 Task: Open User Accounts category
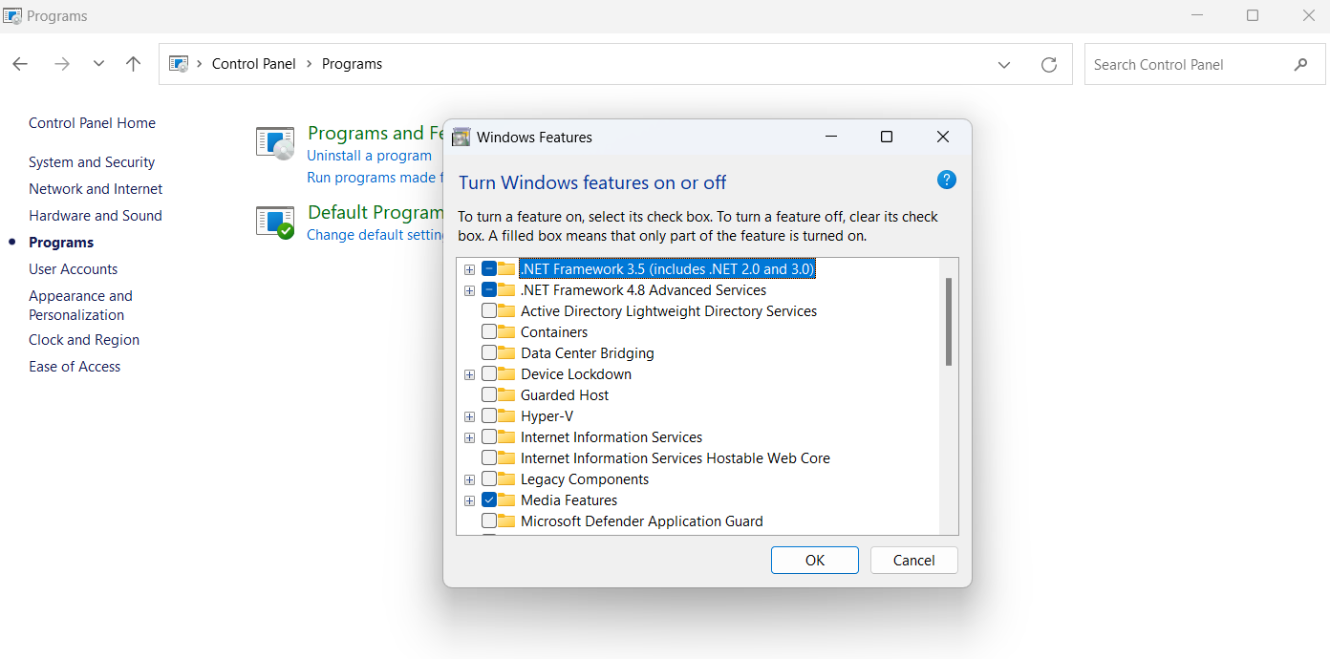[x=74, y=269]
